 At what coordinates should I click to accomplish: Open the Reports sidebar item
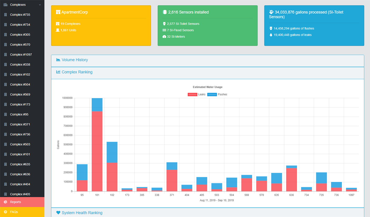pyautogui.click(x=16, y=202)
